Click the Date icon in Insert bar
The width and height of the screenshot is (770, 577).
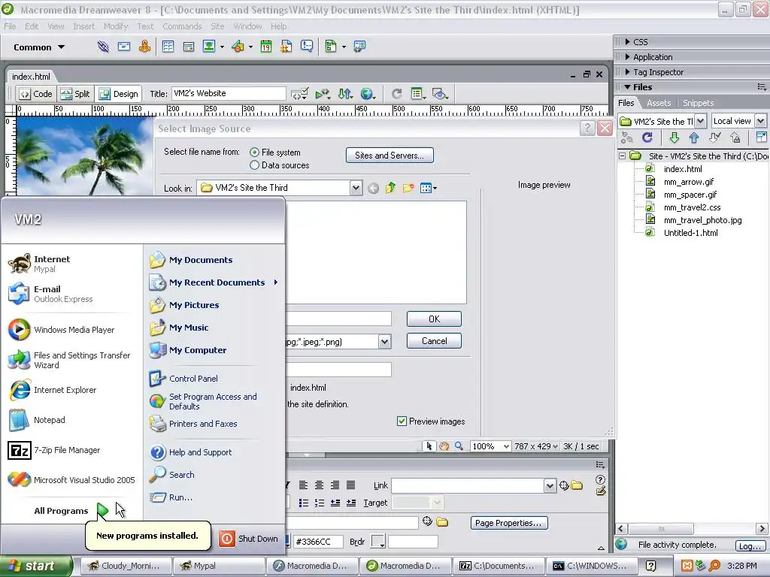point(265,47)
